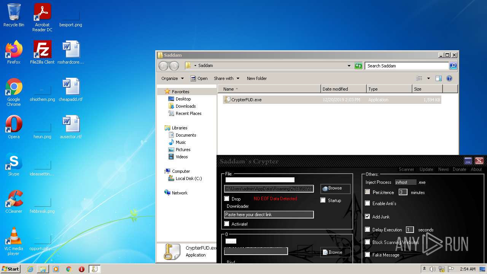Click the volume speaker tray icon
Image resolution: width=487 pixels, height=274 pixels.
433,269
